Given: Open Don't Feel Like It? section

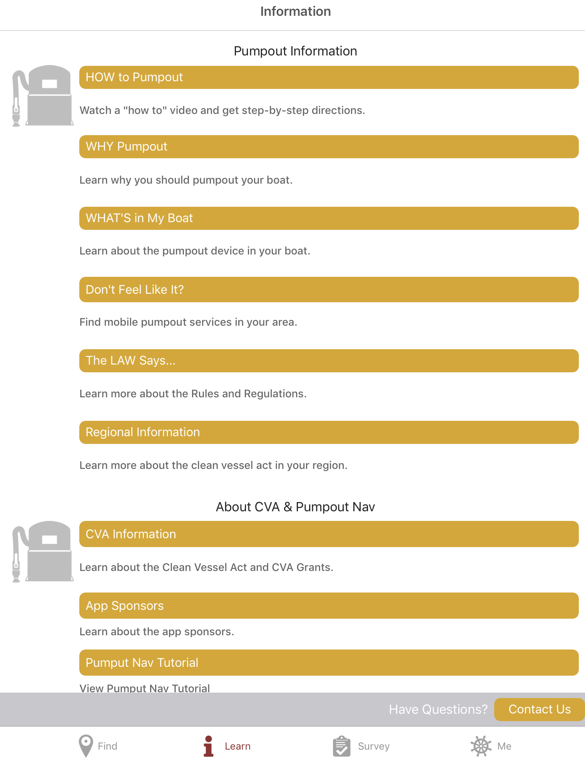Looking at the screenshot, I should click(x=329, y=290).
